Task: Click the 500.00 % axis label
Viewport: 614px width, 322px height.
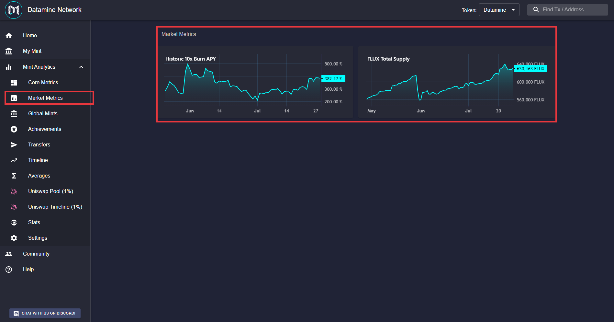Action: 333,64
